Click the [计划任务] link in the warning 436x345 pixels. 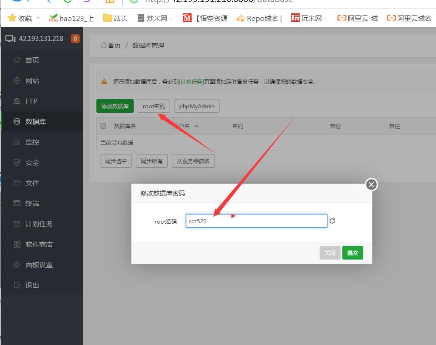[x=191, y=82]
